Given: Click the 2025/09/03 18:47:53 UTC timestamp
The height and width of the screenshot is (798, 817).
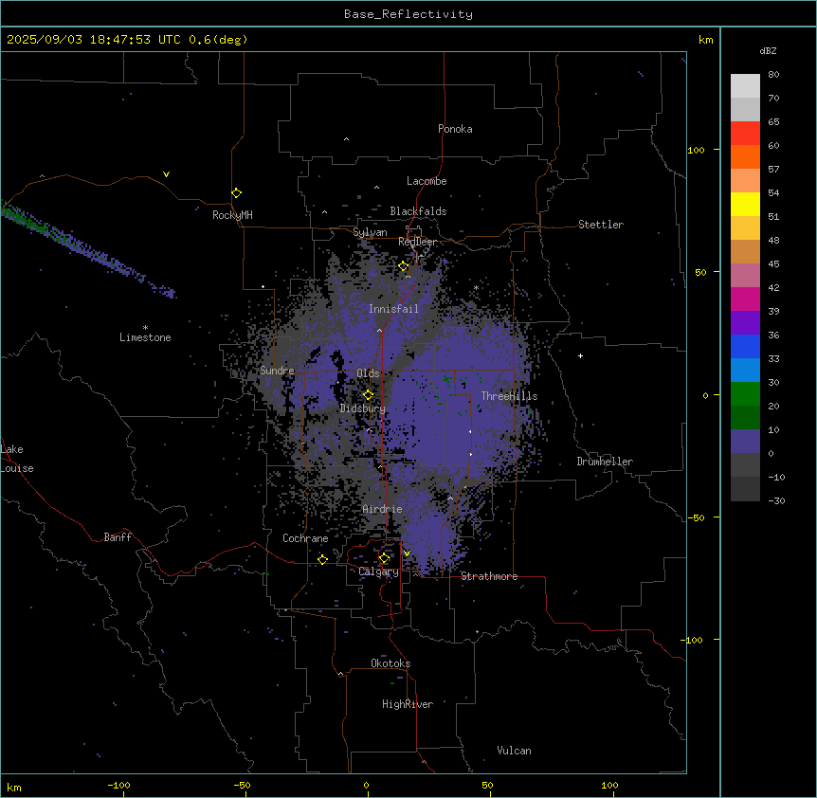Looking at the screenshot, I should point(127,40).
